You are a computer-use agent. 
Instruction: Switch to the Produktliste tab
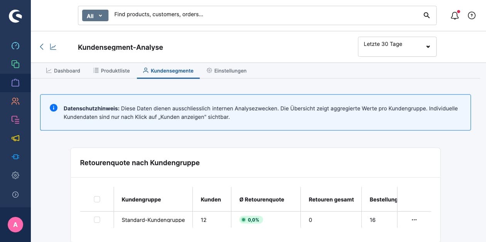tap(111, 71)
